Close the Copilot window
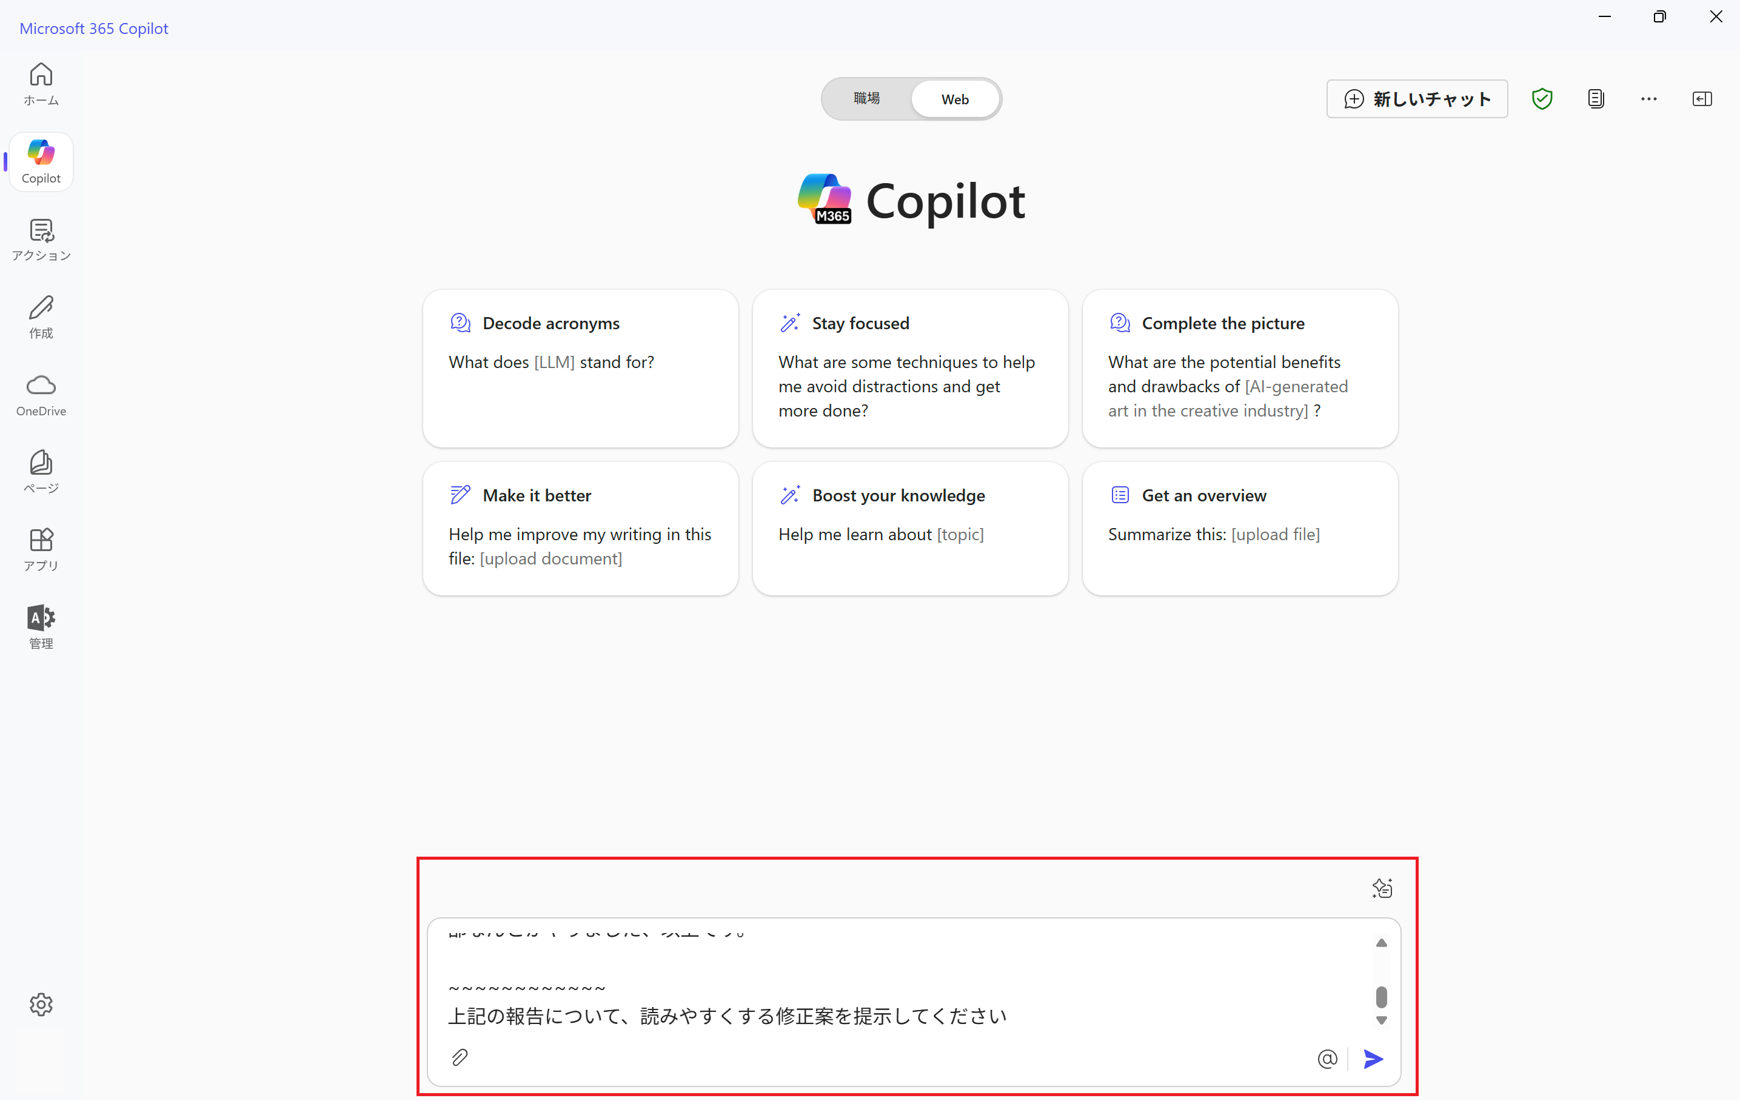Image resolution: width=1740 pixels, height=1101 pixels. point(1716,16)
